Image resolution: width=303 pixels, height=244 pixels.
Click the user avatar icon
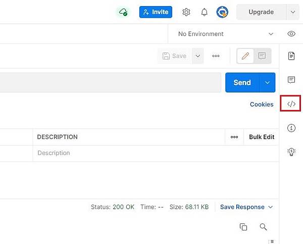tap(222, 12)
